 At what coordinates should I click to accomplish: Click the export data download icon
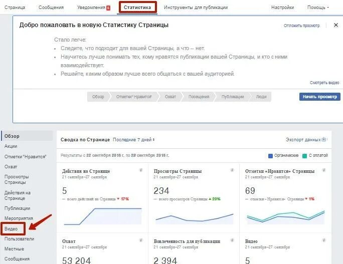point(324,139)
